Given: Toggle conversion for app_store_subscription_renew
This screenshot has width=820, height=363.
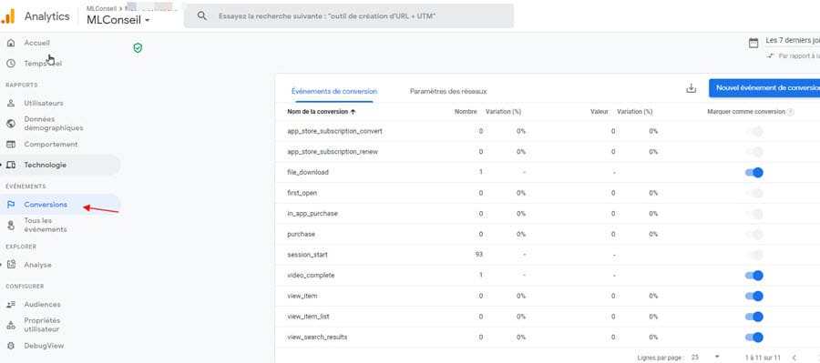Looking at the screenshot, I should coord(754,152).
